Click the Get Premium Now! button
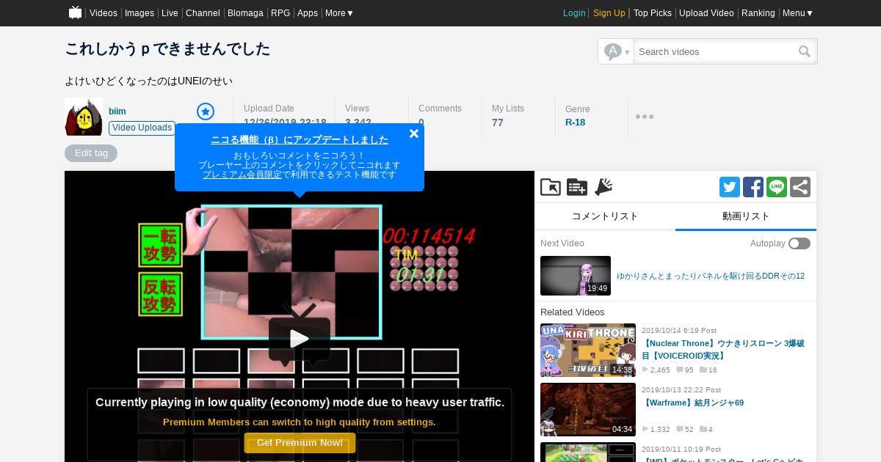The width and height of the screenshot is (881, 462). pyautogui.click(x=300, y=443)
